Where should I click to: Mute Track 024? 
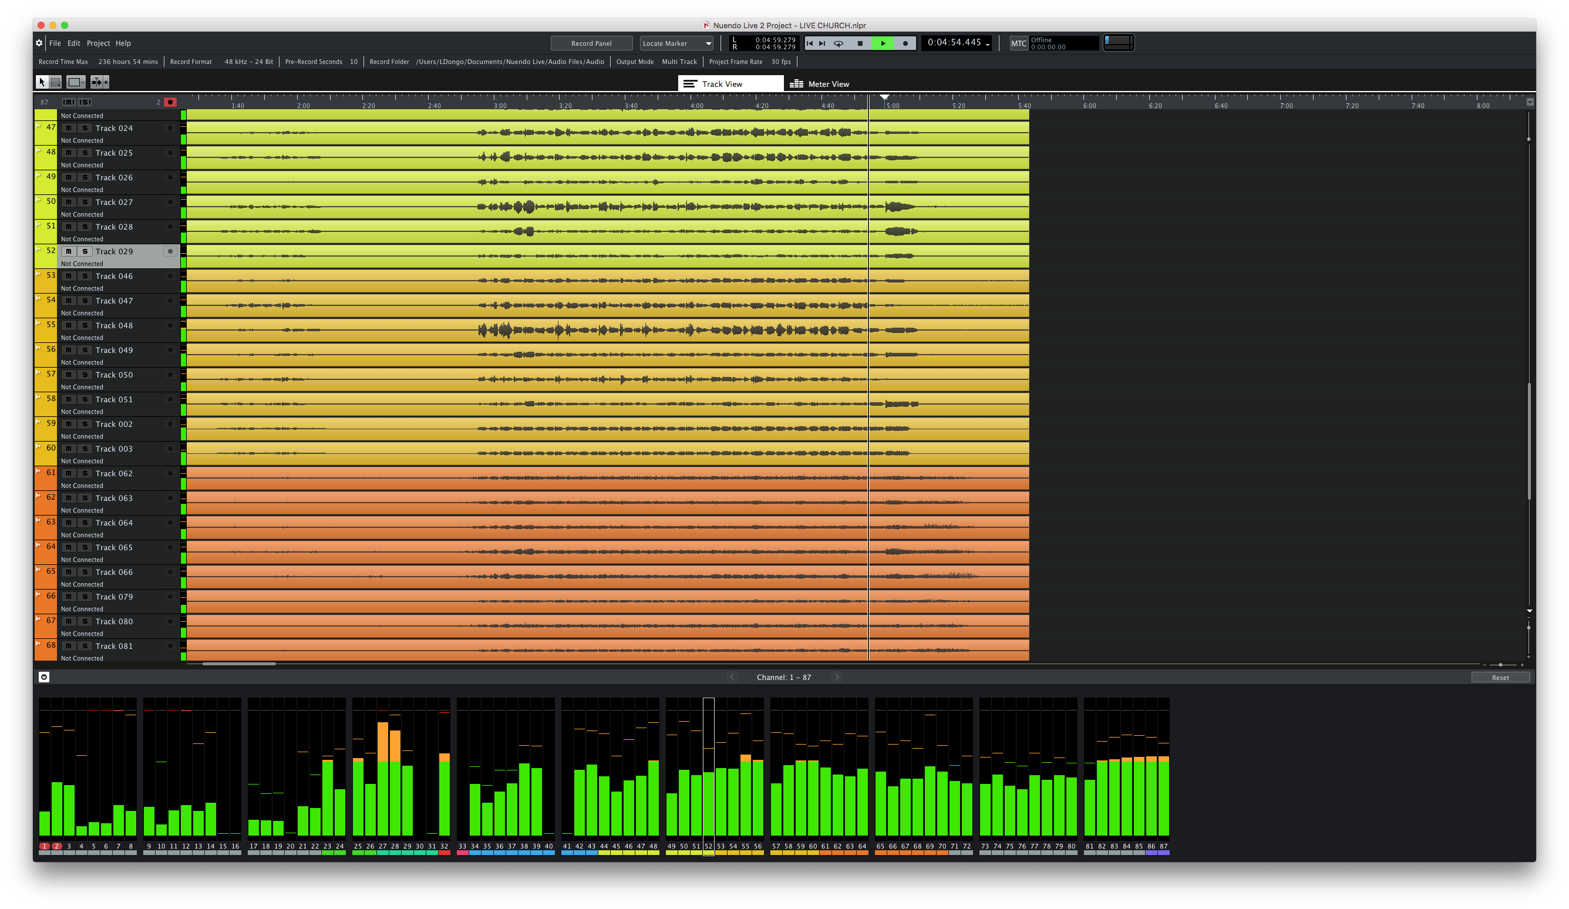[x=69, y=127]
